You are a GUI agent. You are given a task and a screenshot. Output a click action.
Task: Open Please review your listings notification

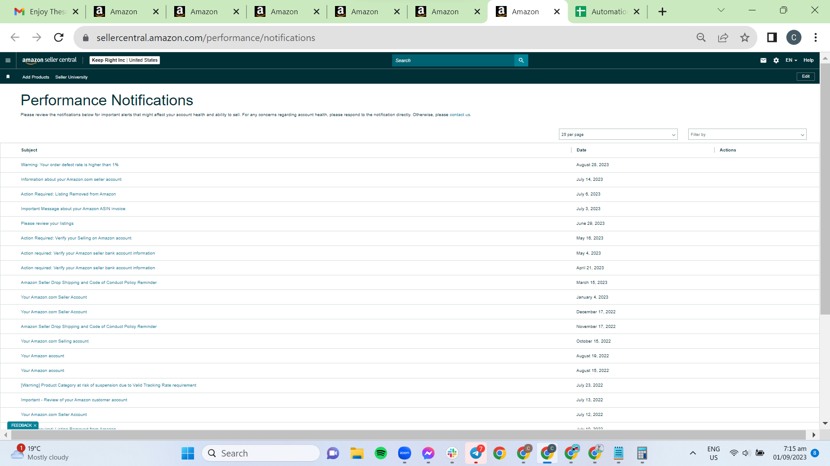47,224
